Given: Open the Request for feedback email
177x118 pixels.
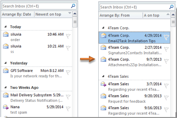Looking at the screenshot, I should [134, 99].
